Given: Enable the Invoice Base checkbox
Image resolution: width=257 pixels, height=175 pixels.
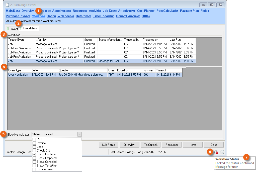Looking at the screenshot, I should tap(34, 169).
